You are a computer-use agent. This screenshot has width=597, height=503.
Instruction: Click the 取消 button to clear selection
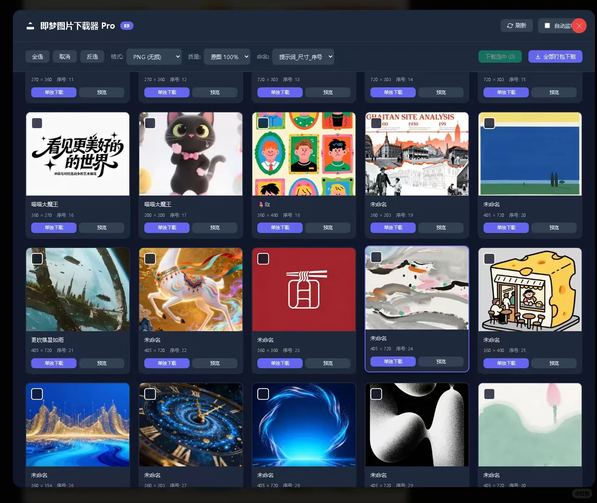tap(65, 57)
